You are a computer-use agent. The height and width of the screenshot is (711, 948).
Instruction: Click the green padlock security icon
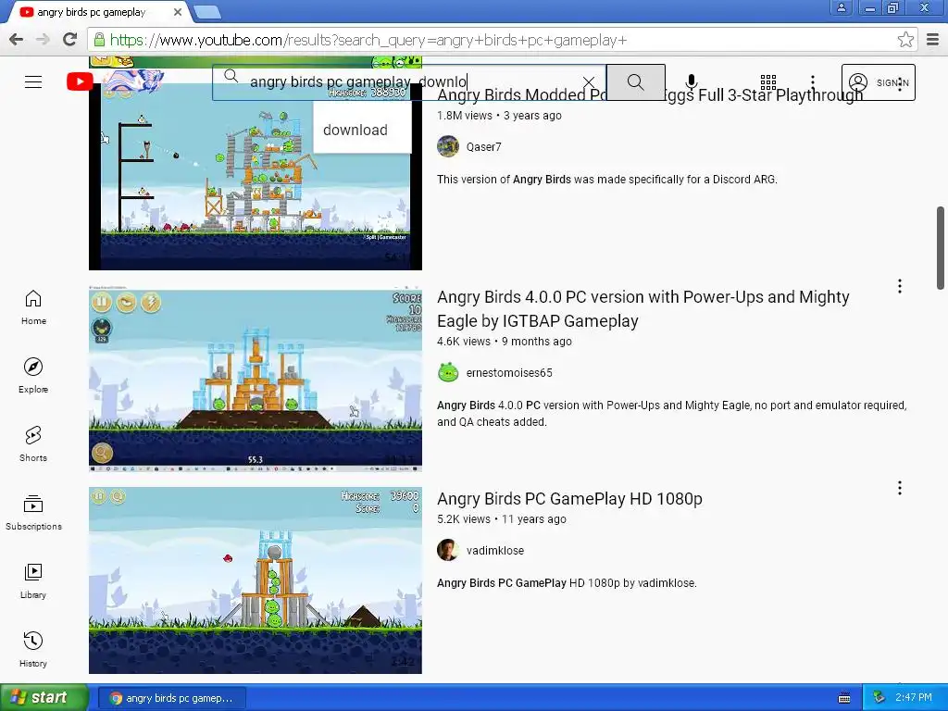coord(98,40)
